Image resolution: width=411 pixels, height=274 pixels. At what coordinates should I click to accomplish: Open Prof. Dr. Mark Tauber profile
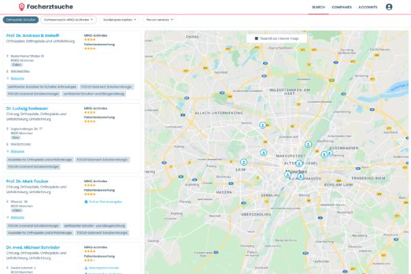pos(27,182)
